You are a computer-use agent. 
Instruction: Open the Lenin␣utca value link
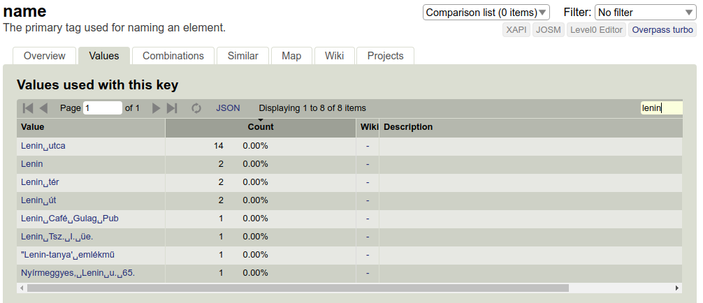(43, 146)
